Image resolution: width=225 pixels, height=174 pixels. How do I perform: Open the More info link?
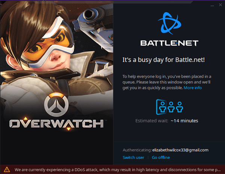(193, 88)
